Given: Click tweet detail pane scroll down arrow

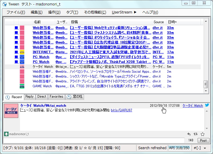Looking at the screenshot, I should pos(207,128).
